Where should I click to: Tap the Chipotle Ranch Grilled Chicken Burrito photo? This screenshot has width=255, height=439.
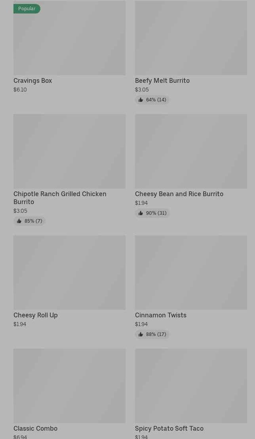point(69,151)
